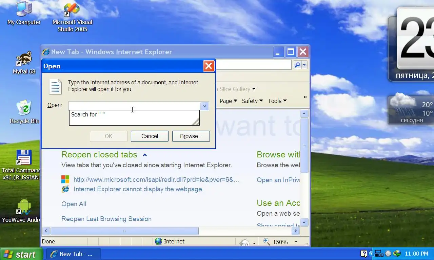
Task: Click inside the Open address input field
Action: pyautogui.click(x=134, y=106)
